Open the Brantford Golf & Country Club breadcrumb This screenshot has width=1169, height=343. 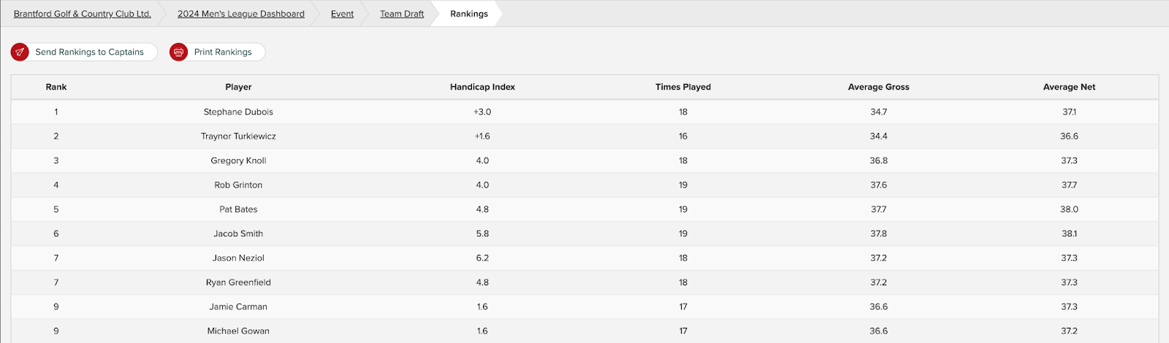pos(83,14)
